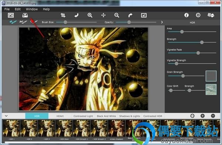Open the gray grain color swatch

click(211, 76)
